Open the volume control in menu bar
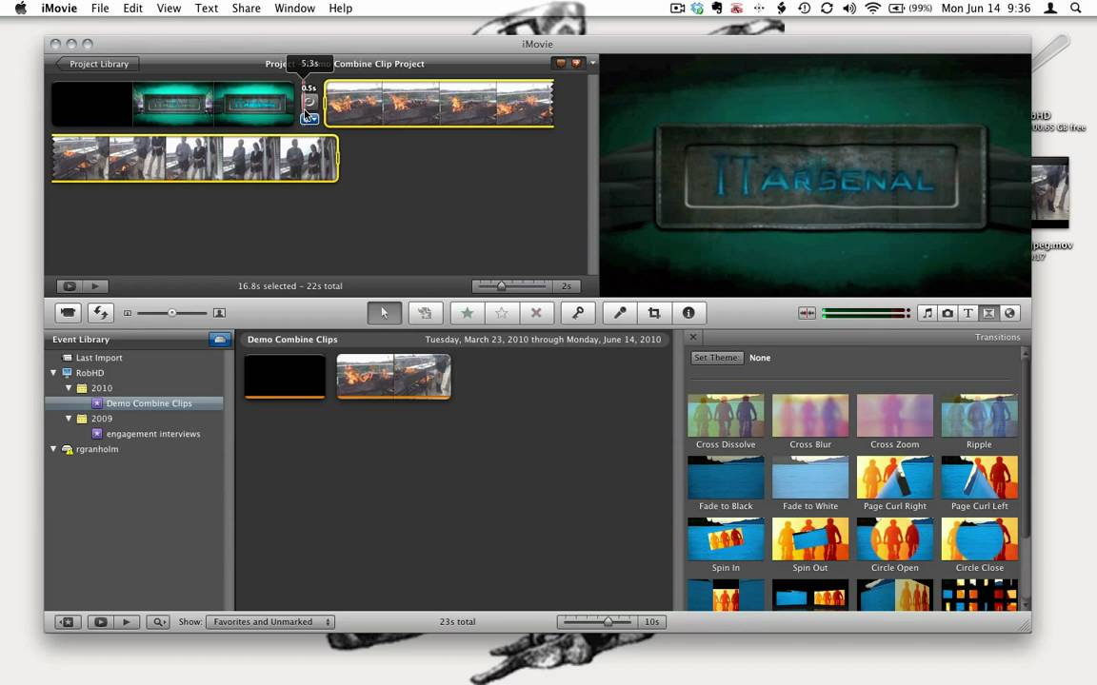 [849, 9]
